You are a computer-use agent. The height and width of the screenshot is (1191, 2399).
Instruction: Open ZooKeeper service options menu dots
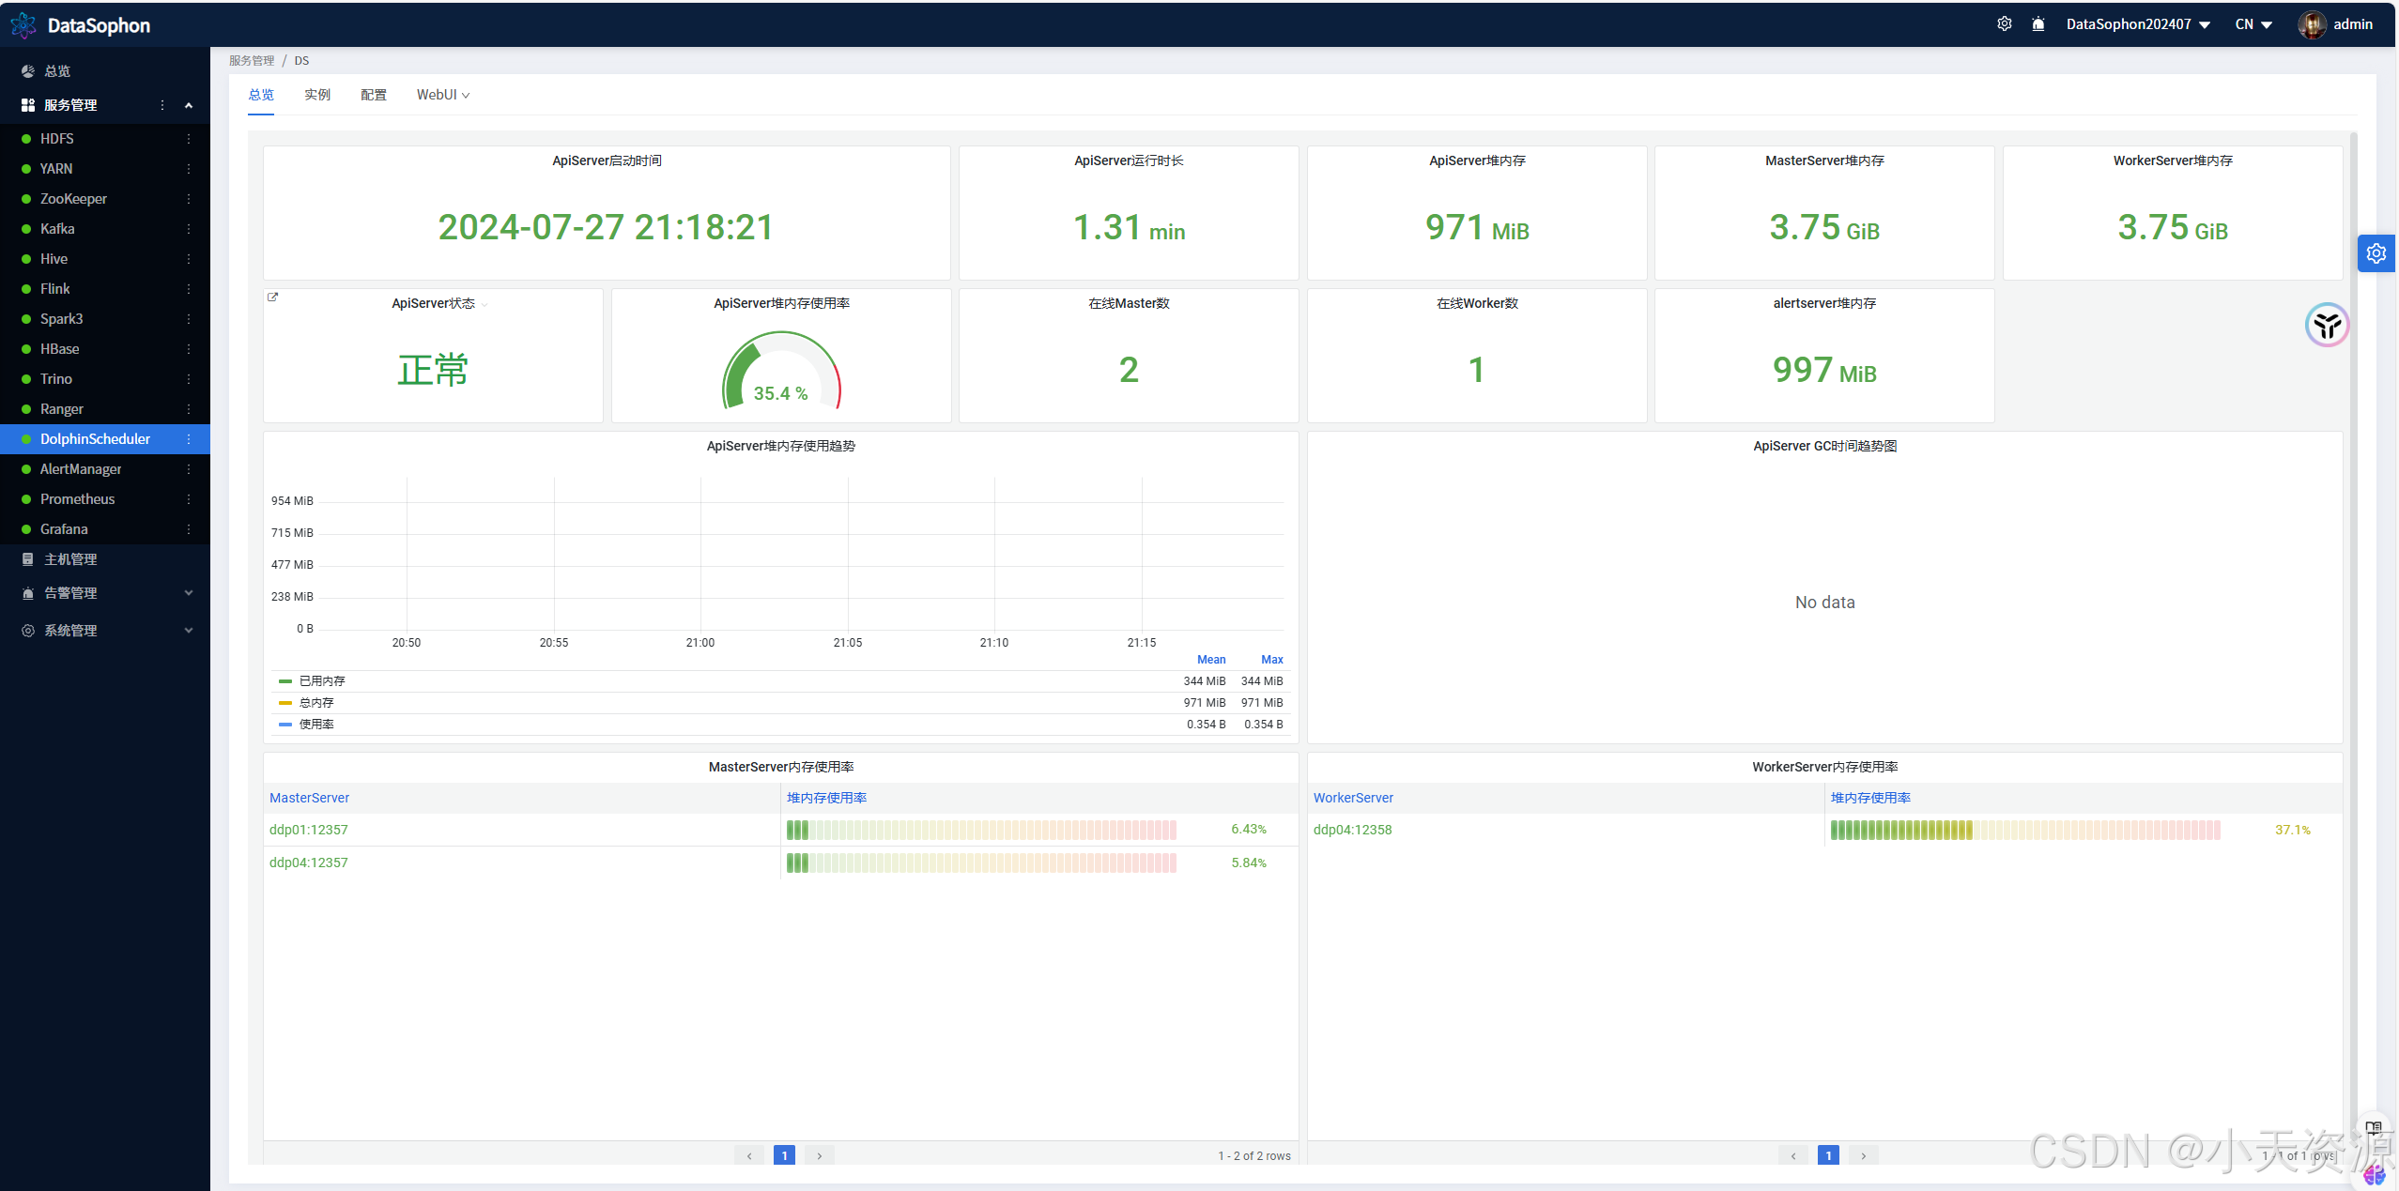pos(189,199)
